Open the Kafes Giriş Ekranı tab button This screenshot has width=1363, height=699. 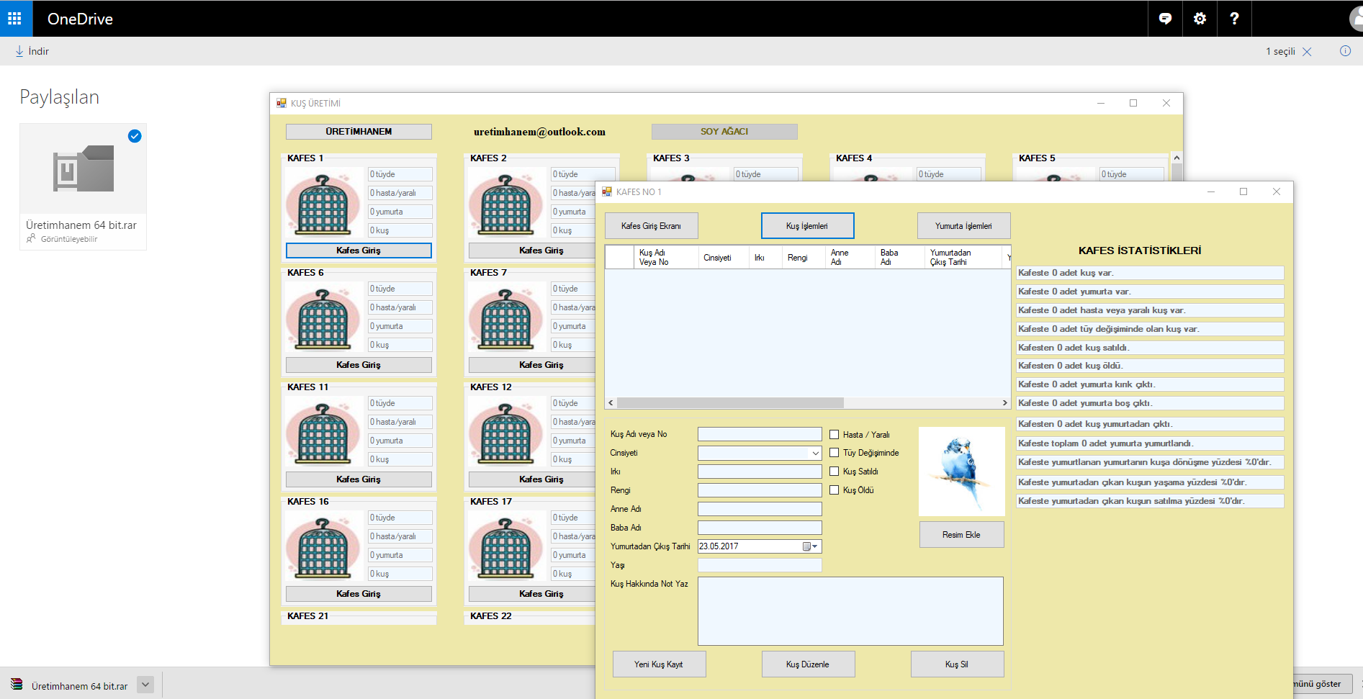coord(651,226)
